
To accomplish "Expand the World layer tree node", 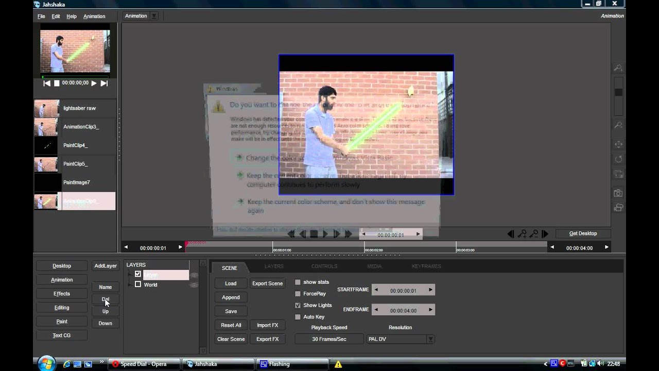I will 130,284.
